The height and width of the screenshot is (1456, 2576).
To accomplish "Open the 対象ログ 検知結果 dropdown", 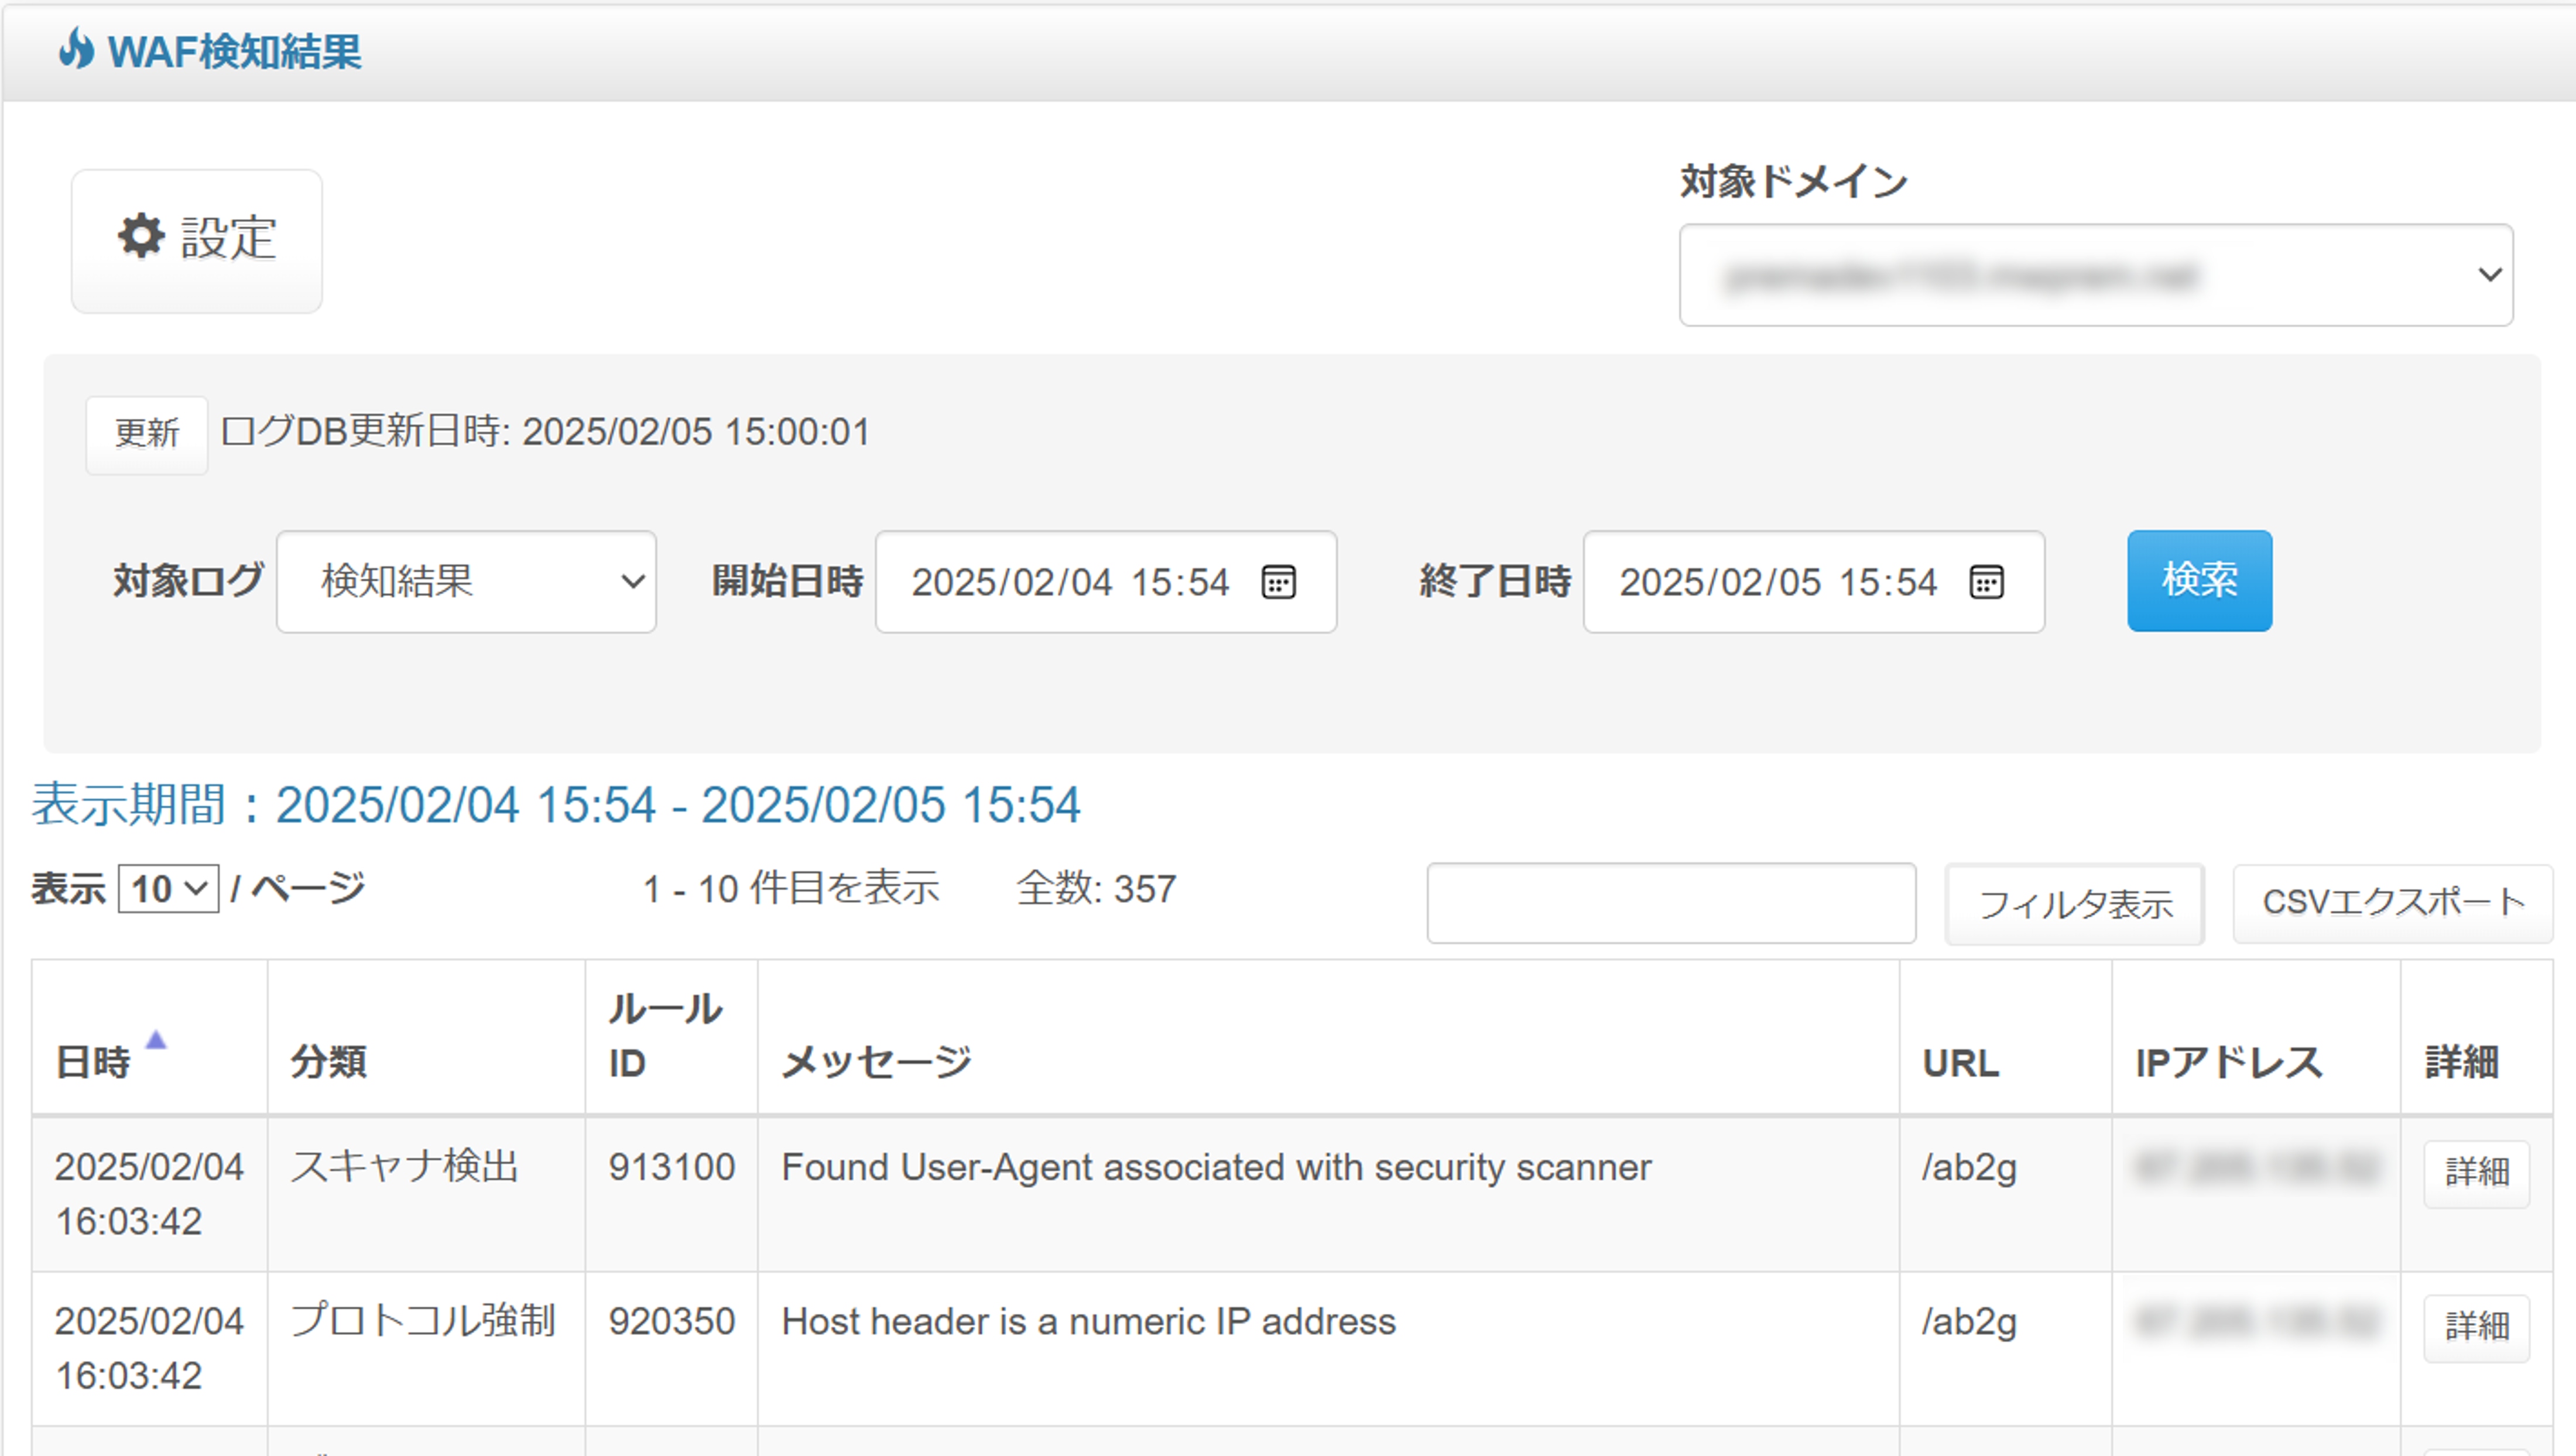I will pos(466,581).
